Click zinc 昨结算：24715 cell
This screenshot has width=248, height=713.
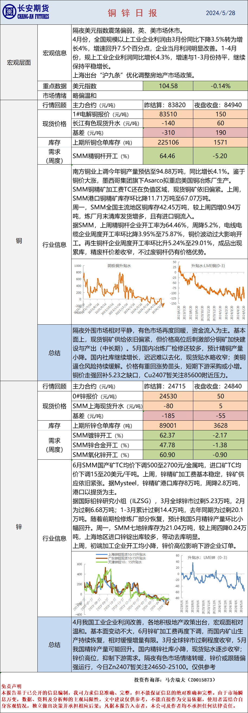click(x=168, y=386)
